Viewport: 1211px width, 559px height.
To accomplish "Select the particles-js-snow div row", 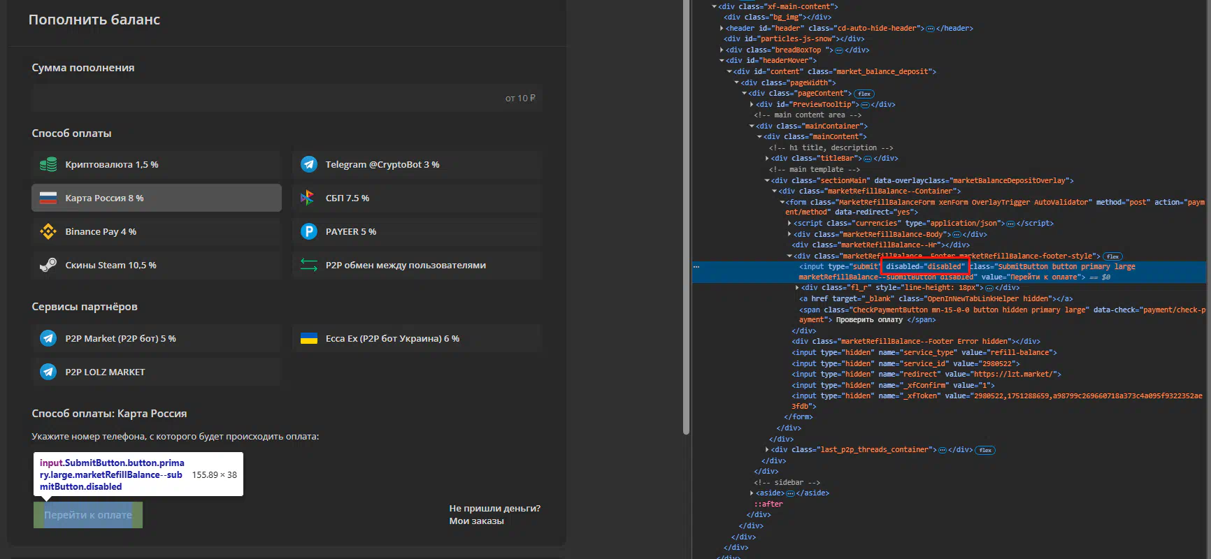I will coord(794,39).
